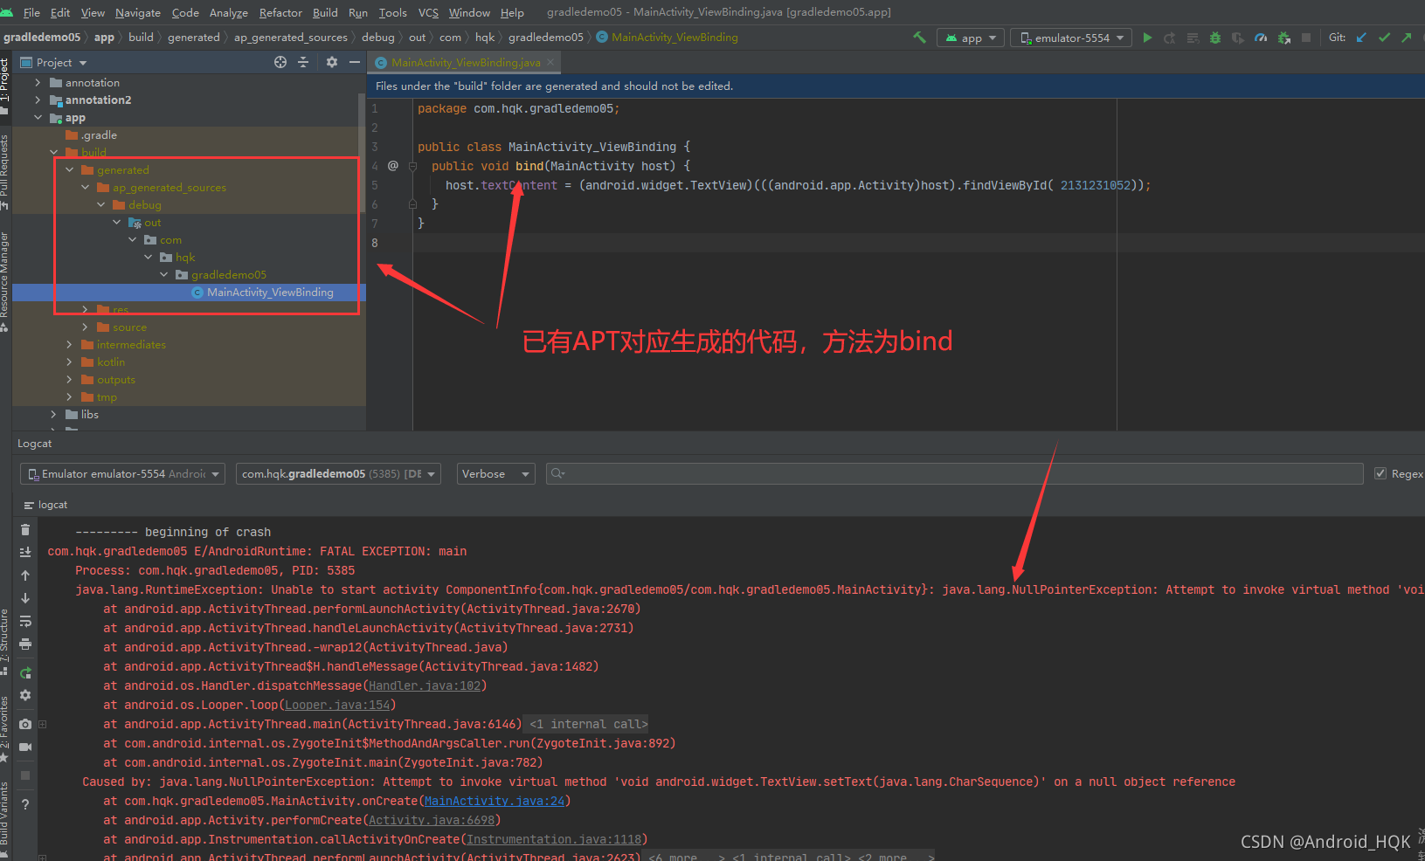Collapse the generated folder
Screen dimensions: 1425x861
tap(69, 169)
